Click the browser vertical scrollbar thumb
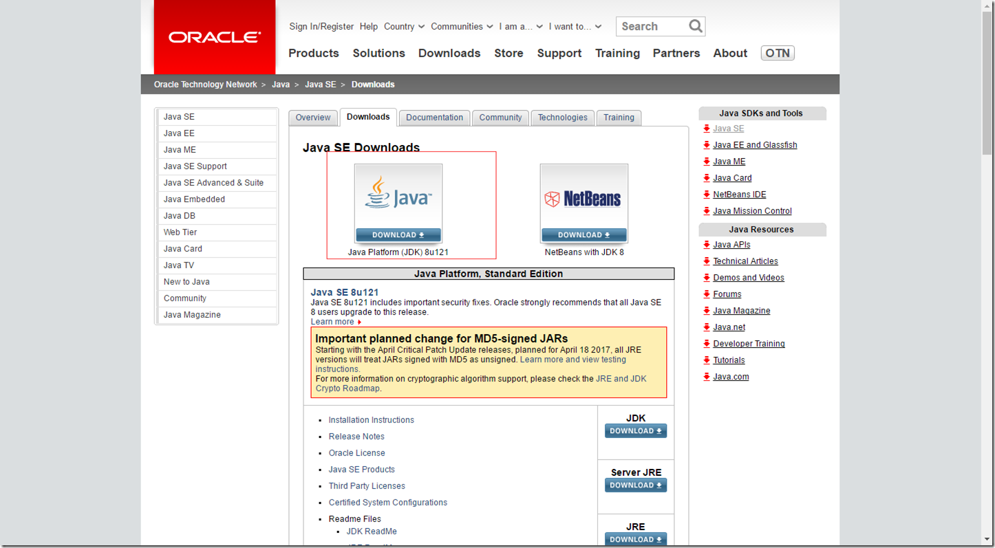 (987, 83)
